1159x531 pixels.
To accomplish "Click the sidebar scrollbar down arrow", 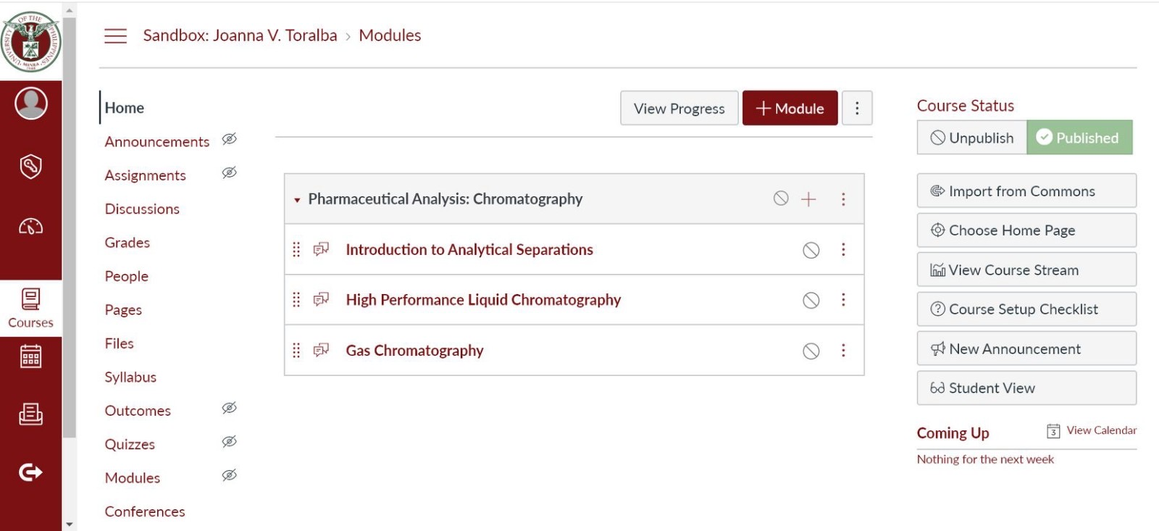I will point(70,524).
